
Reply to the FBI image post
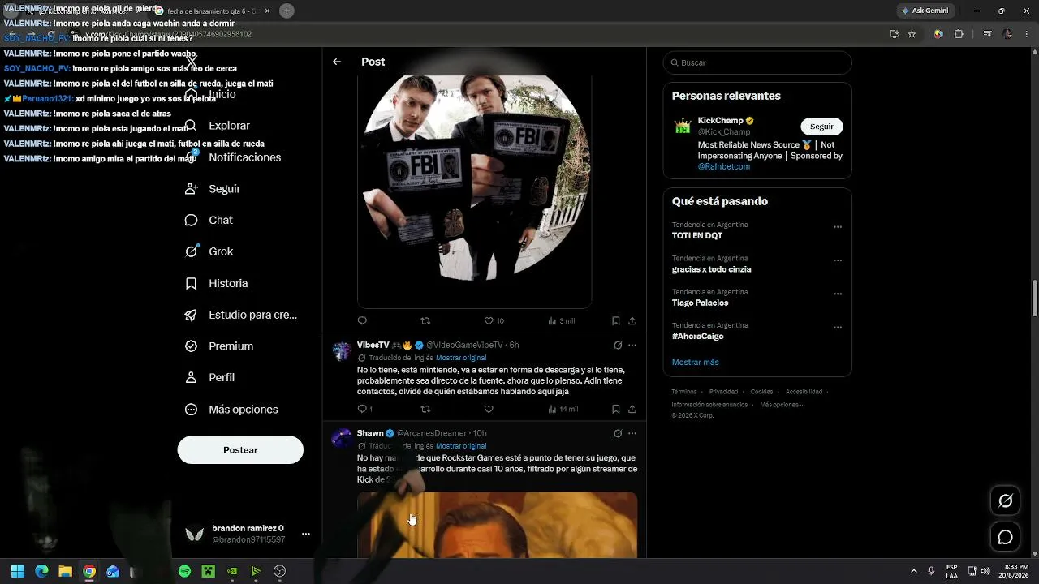362,321
